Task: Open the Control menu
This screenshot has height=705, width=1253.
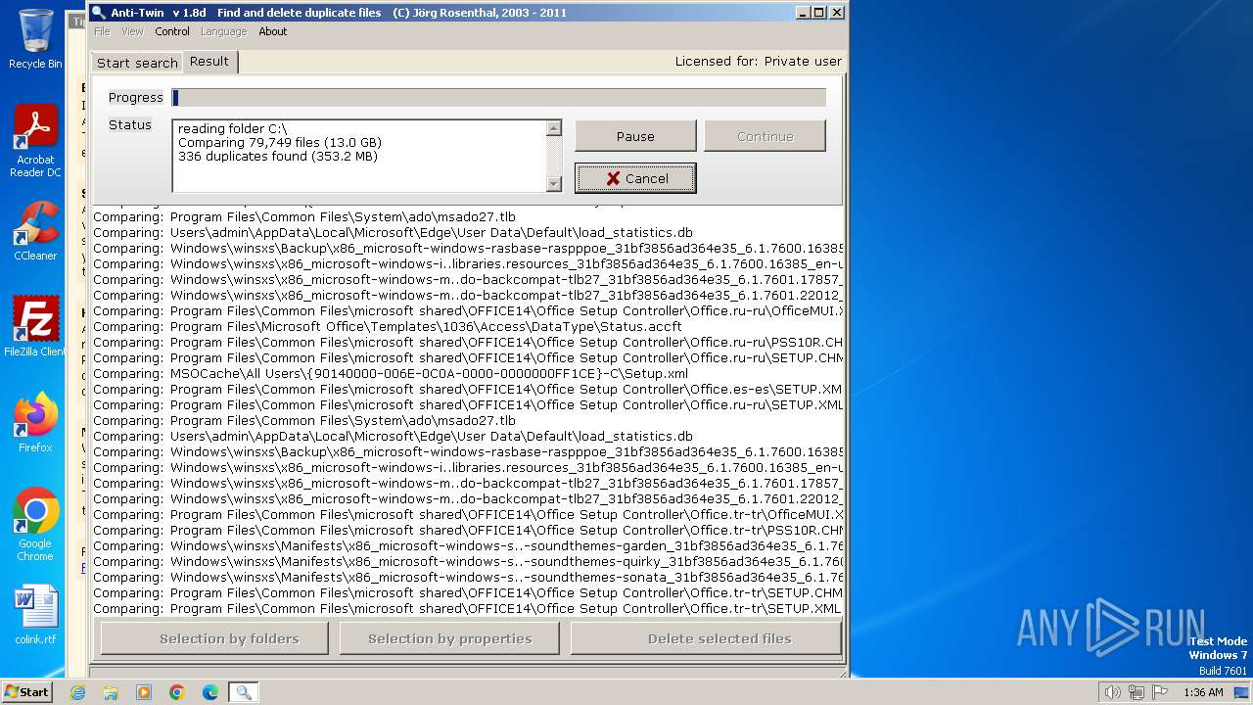Action: tap(172, 31)
